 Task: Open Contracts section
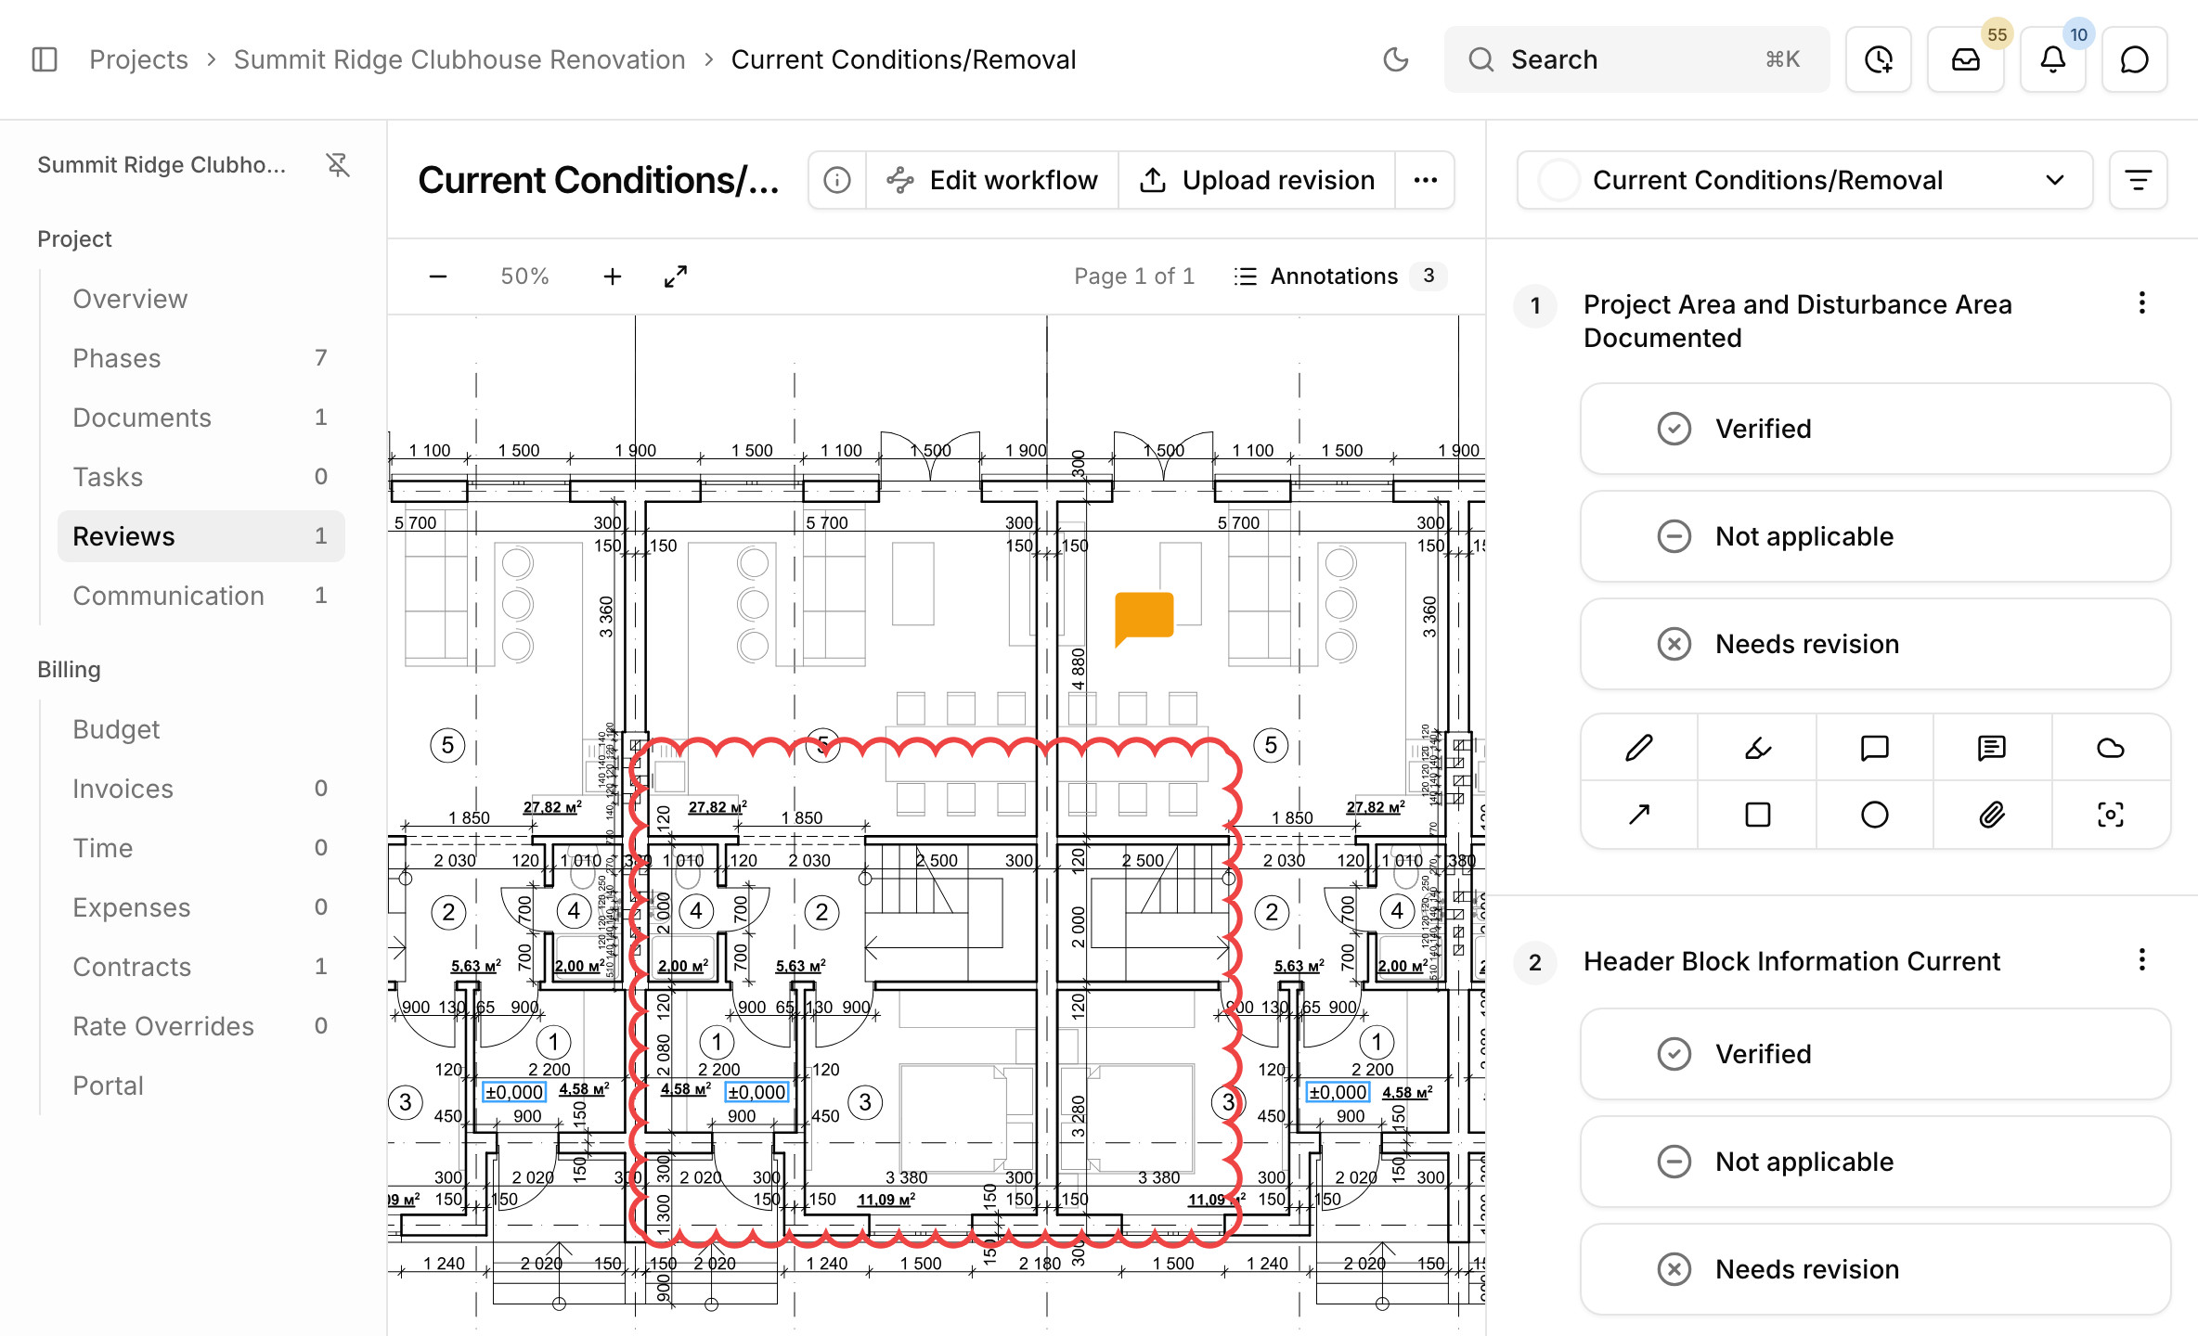click(200, 967)
